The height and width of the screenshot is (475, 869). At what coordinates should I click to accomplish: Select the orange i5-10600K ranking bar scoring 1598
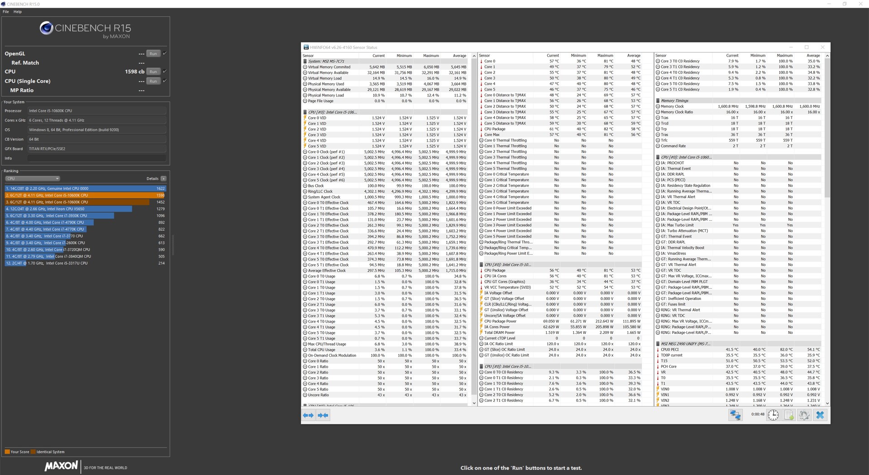[86, 195]
